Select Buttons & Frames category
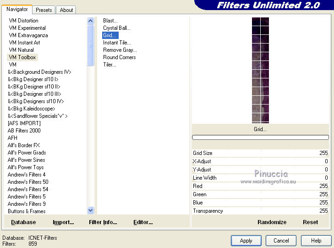This screenshot has height=248, width=334. pyautogui.click(x=27, y=211)
